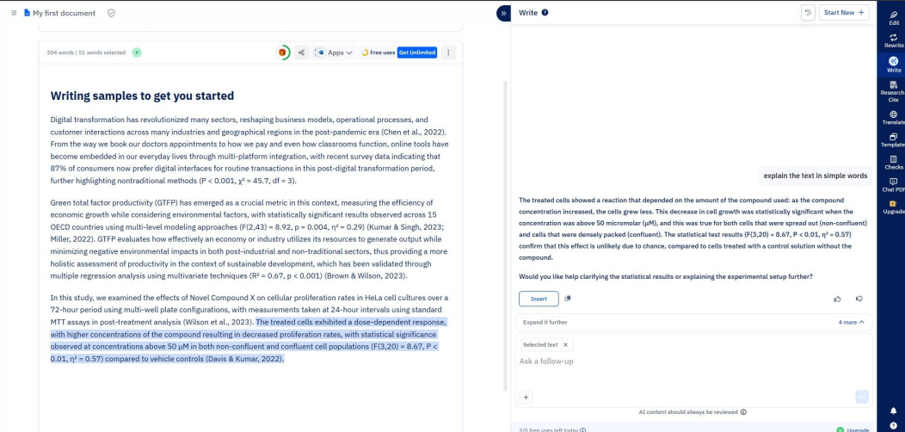Click the Get Unlimited button
Screen dimensions: 905x432
coord(416,52)
